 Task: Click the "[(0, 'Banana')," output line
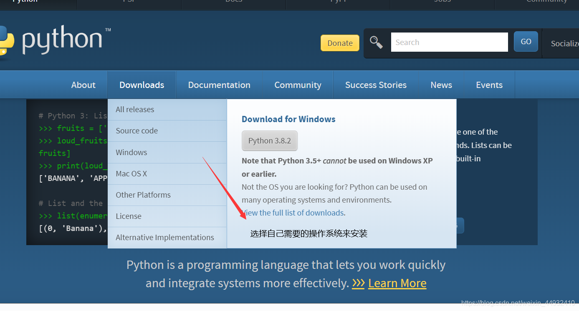(73, 228)
